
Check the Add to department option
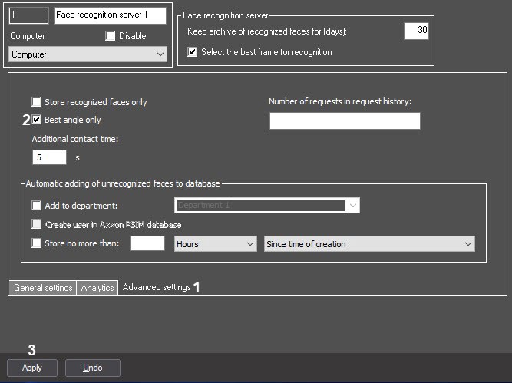click(37, 206)
